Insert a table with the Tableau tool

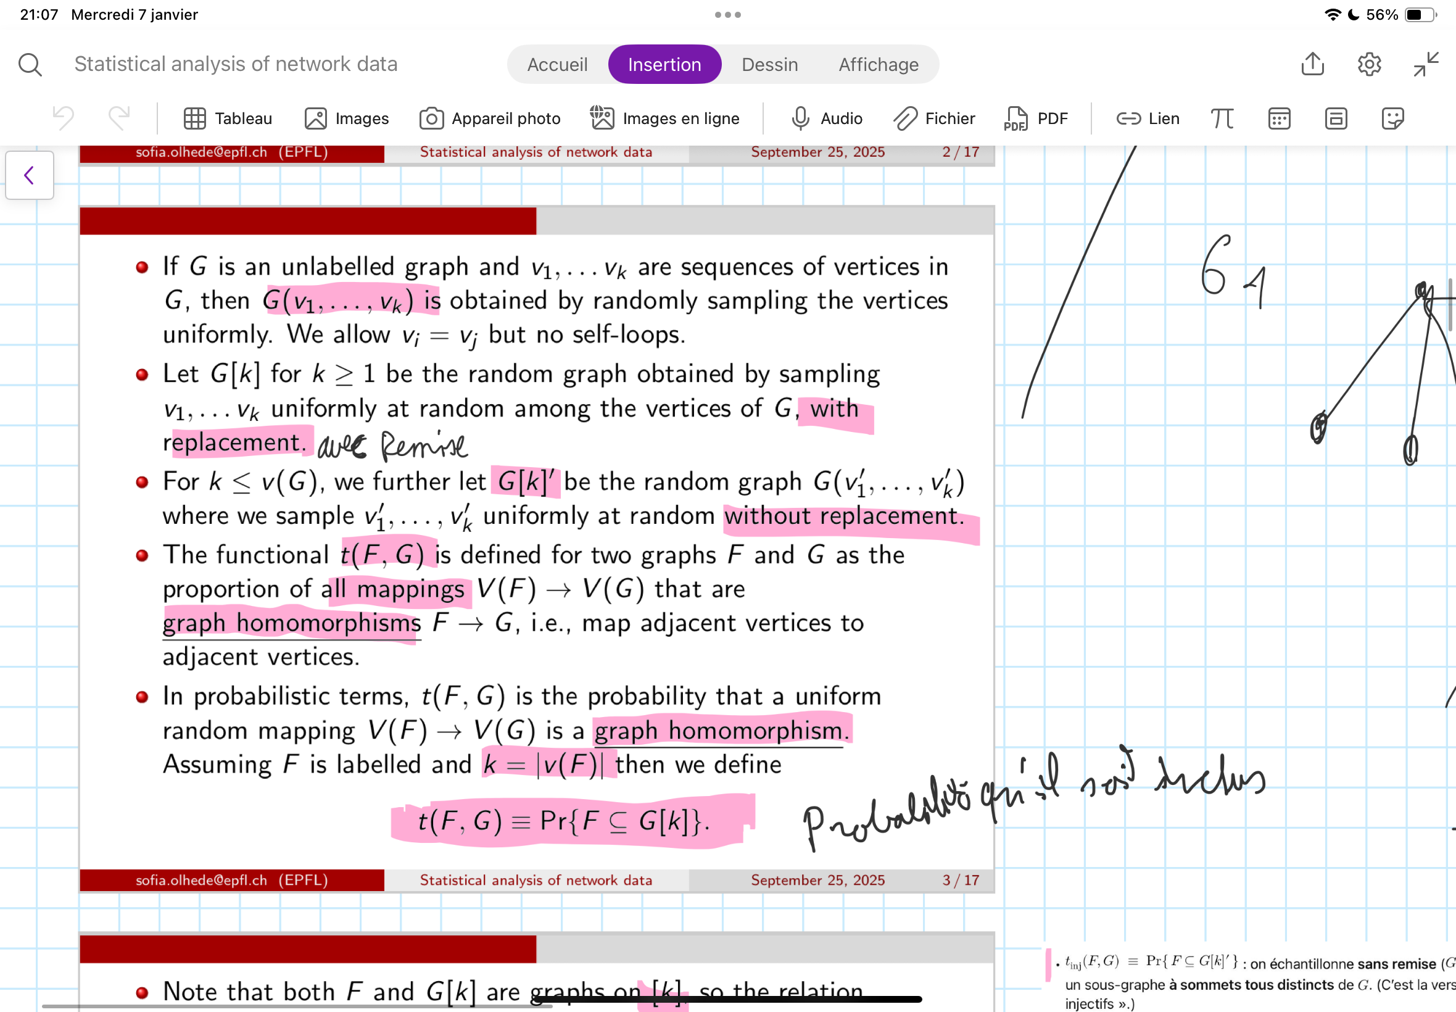pos(228,118)
